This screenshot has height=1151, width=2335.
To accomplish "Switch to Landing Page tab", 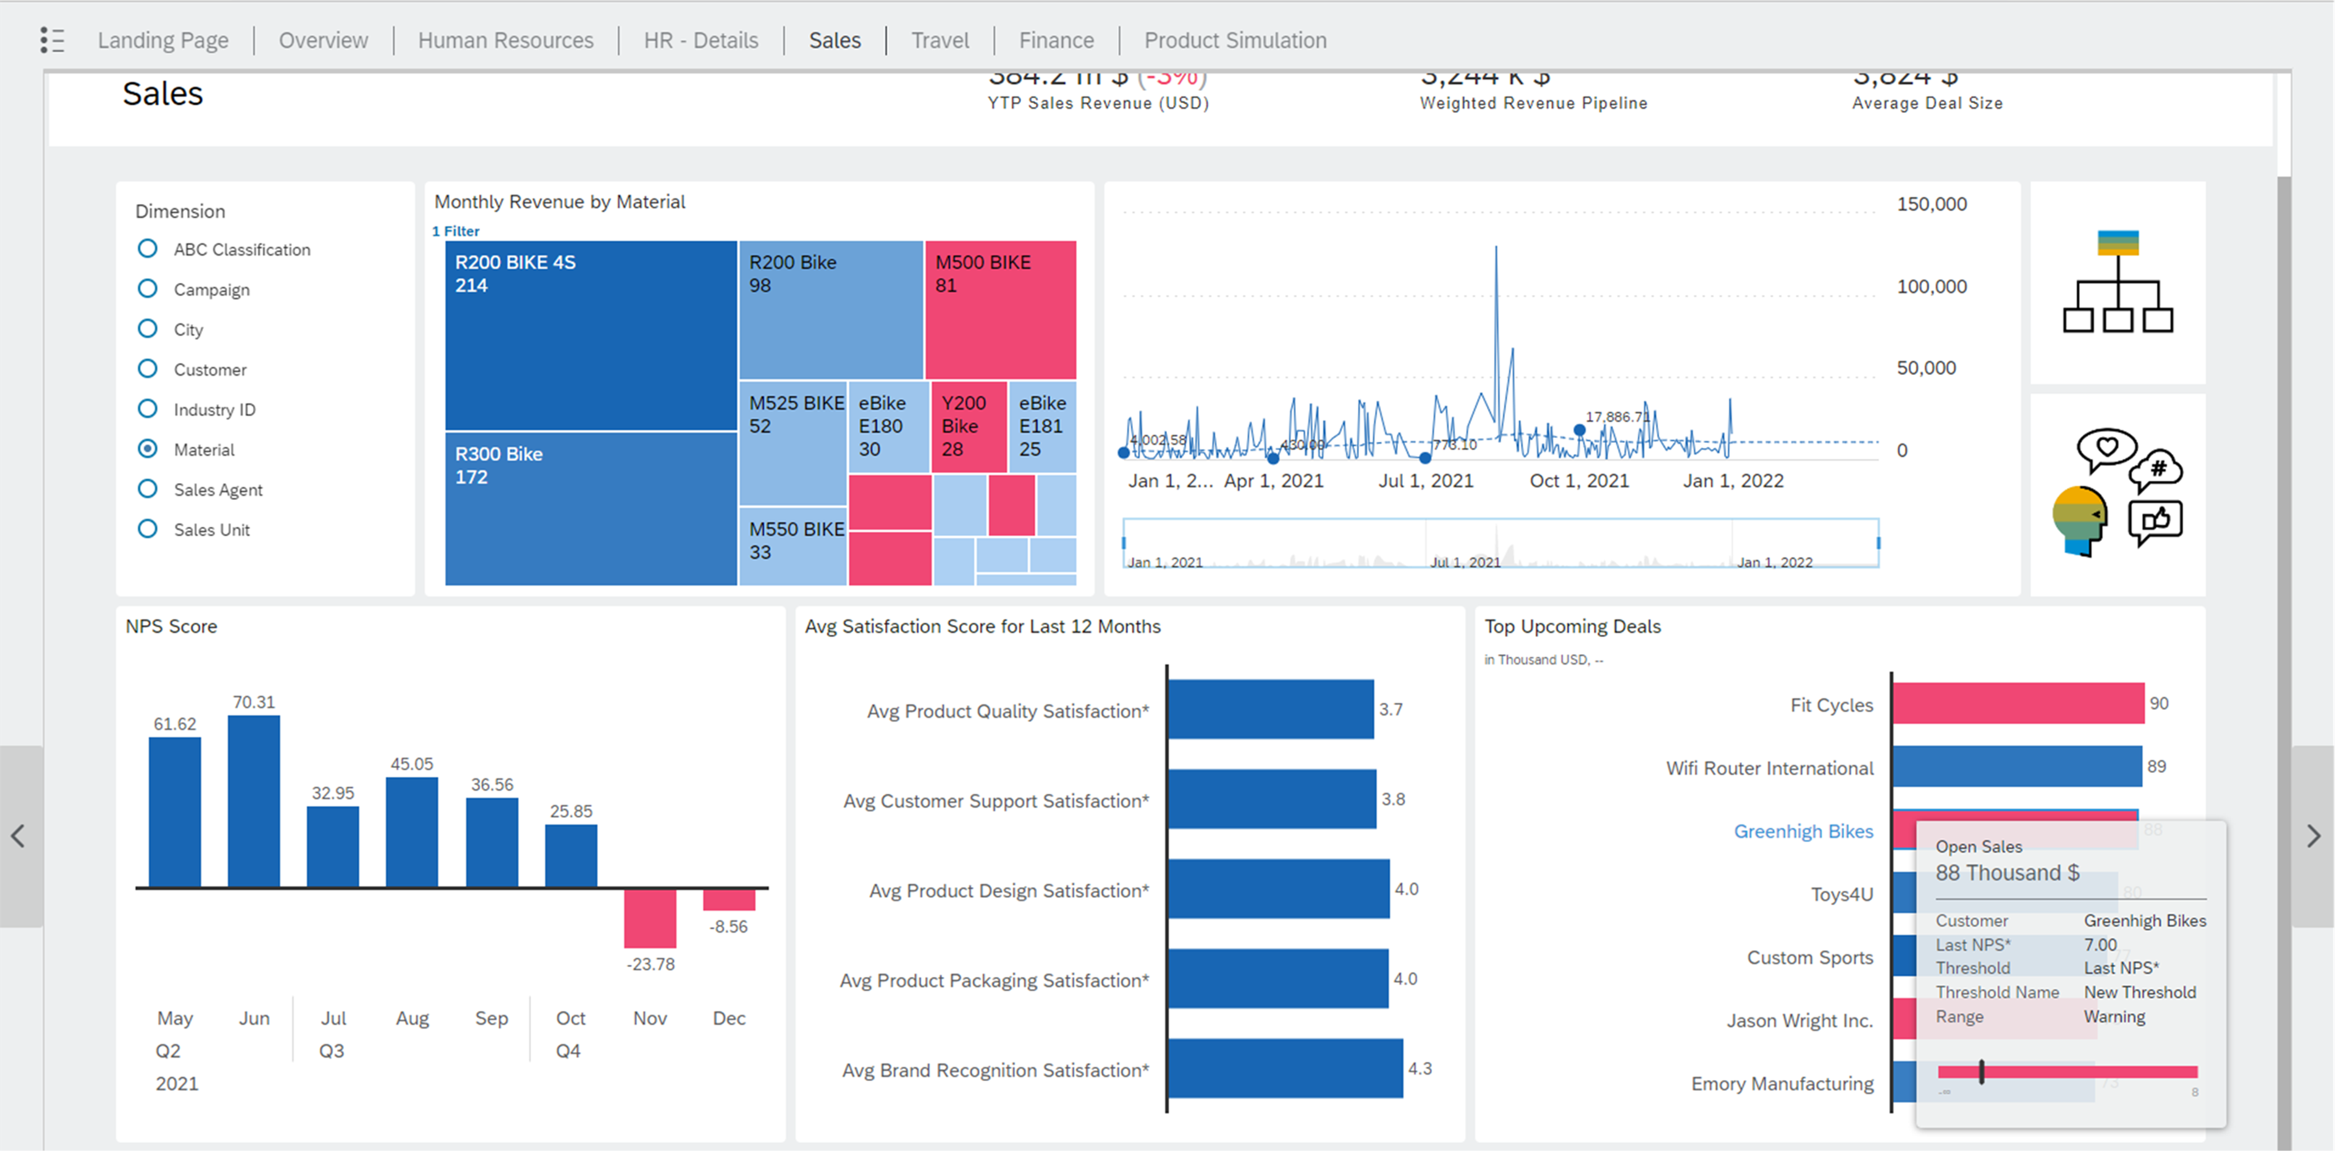I will click(x=163, y=40).
